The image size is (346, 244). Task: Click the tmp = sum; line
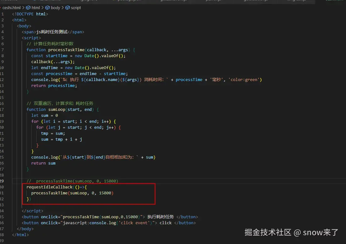pyautogui.click(x=53, y=133)
